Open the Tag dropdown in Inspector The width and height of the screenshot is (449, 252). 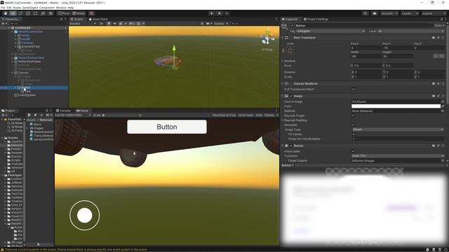(x=330, y=31)
